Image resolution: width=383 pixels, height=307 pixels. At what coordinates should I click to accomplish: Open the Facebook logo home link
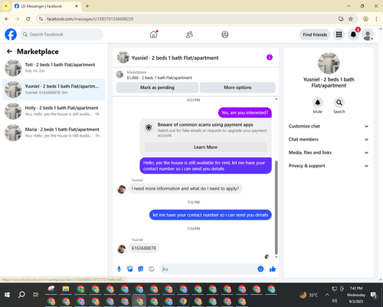tap(11, 35)
